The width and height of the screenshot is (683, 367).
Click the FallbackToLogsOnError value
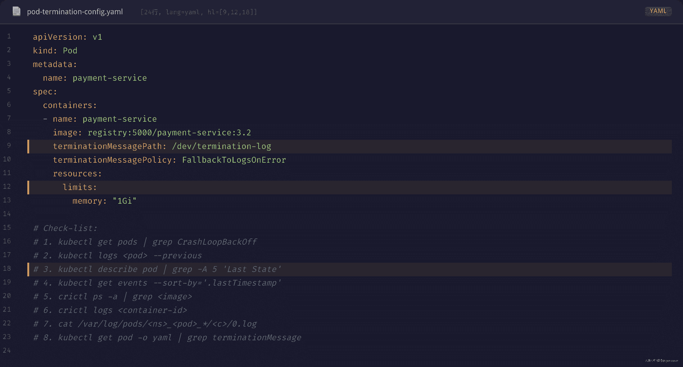pos(234,160)
